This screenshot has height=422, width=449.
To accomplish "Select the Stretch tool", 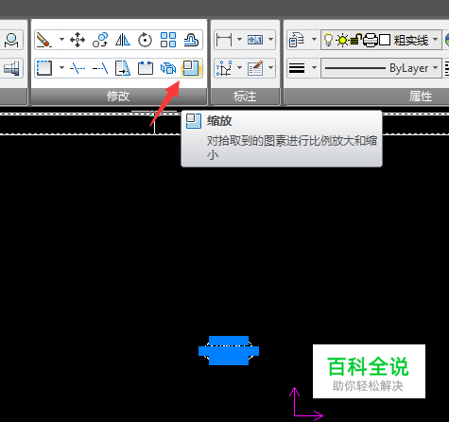I will (x=123, y=68).
